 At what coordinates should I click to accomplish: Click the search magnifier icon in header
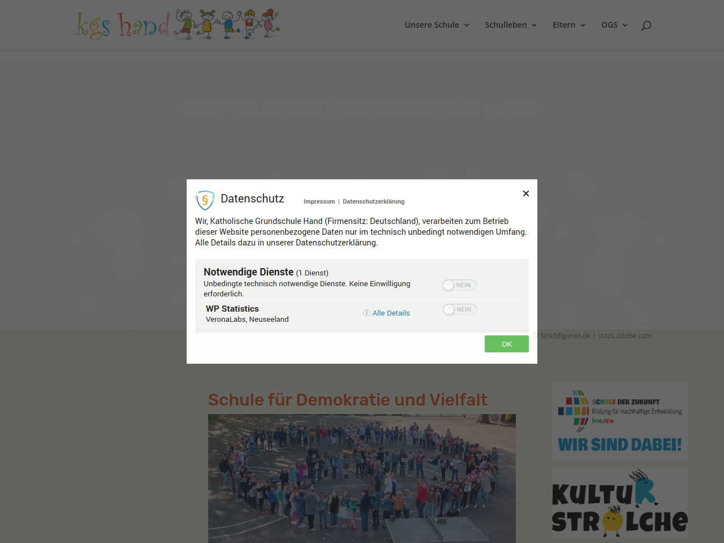click(646, 25)
